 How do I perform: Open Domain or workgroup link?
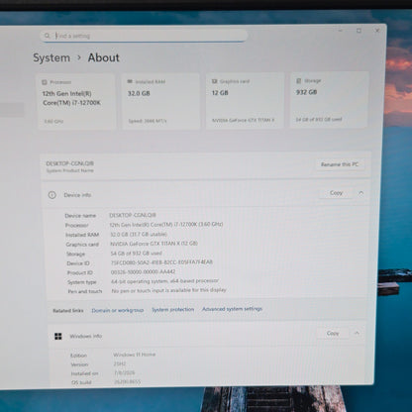[x=118, y=310]
